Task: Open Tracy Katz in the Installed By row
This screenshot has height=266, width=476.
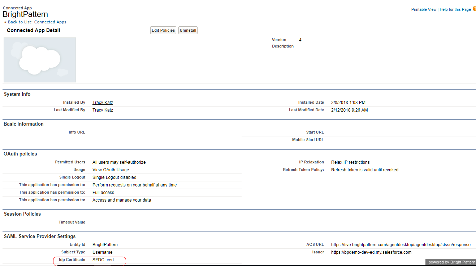Action: click(x=103, y=103)
